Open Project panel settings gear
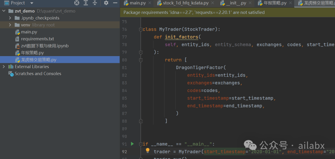The image size is (335, 159). click(x=106, y=3)
